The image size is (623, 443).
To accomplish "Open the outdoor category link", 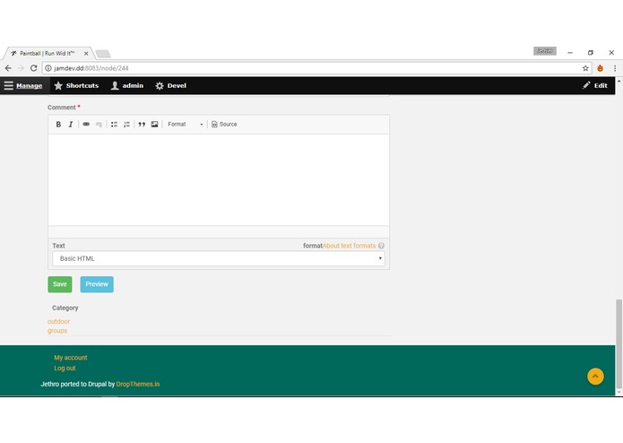I will click(58, 321).
